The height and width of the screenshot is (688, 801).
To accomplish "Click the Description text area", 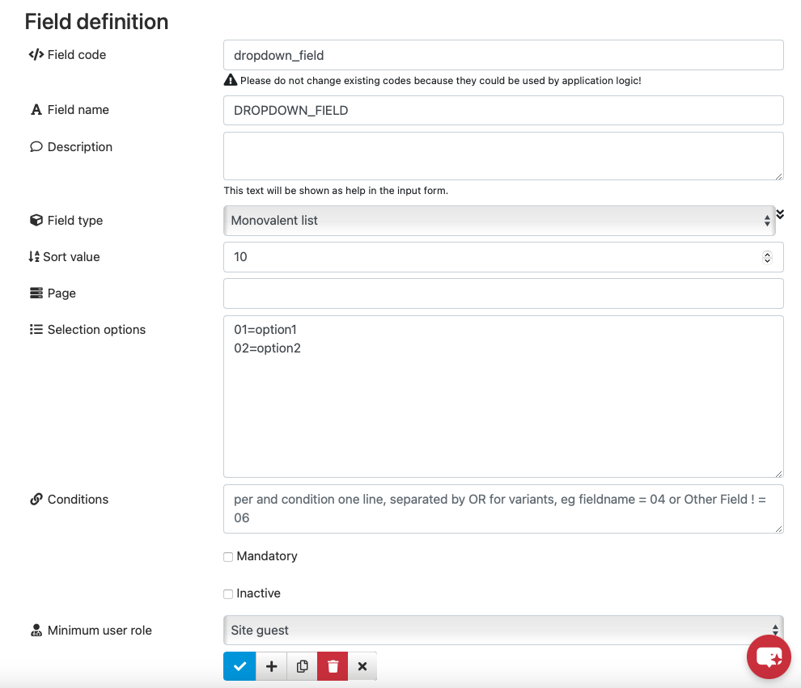I will (x=503, y=156).
